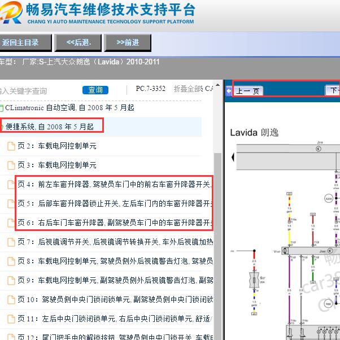Go forward with >>前进 button
The height and width of the screenshot is (340, 340).
(x=128, y=42)
